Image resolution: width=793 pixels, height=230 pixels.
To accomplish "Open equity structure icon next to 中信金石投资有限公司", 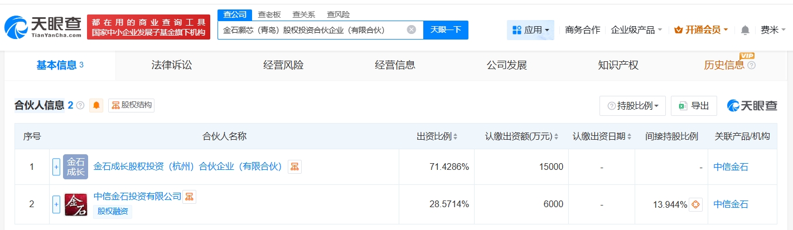I will point(190,197).
